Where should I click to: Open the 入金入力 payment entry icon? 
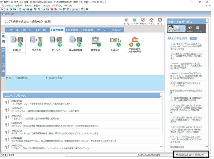[115, 44]
